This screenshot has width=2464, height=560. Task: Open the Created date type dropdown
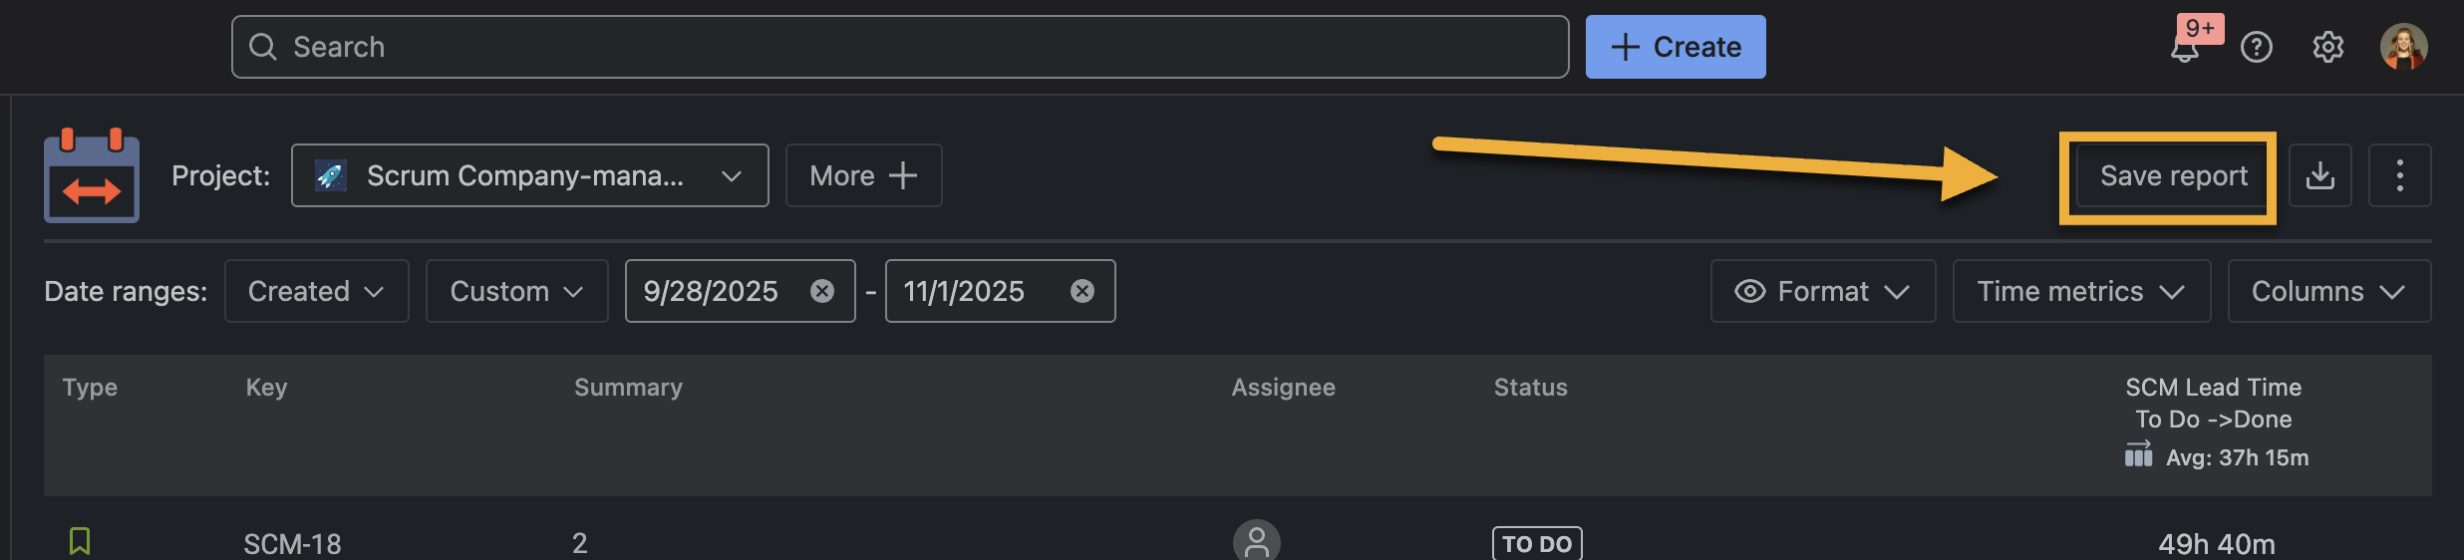tap(316, 291)
